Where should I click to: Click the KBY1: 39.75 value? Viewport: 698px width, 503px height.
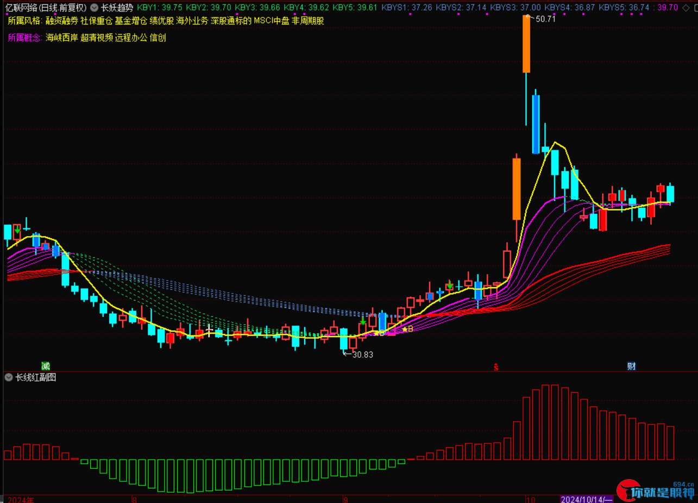click(160, 8)
